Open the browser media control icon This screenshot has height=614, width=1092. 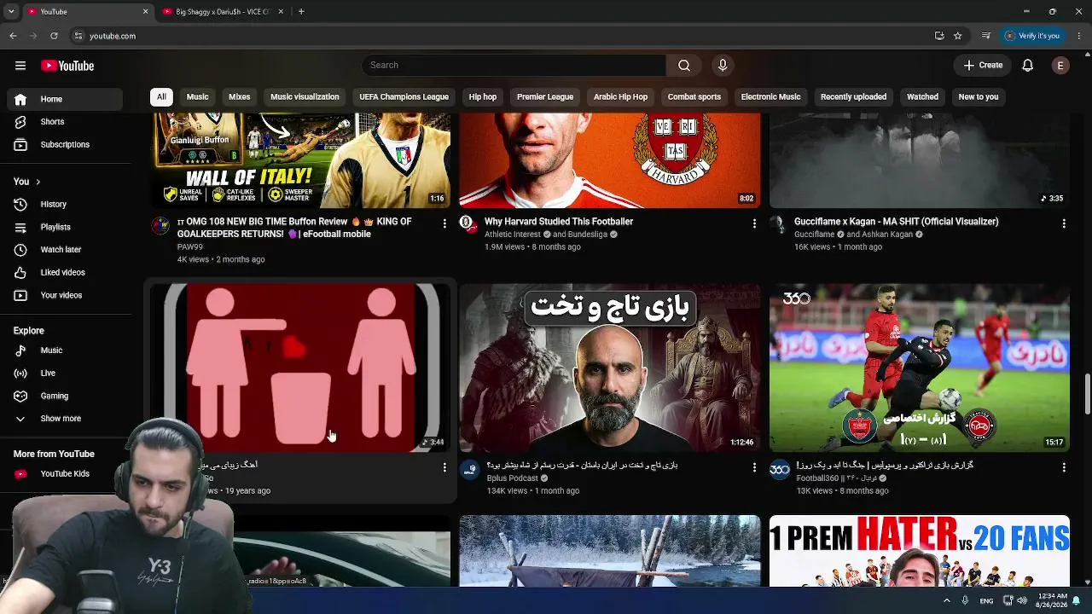coord(986,36)
